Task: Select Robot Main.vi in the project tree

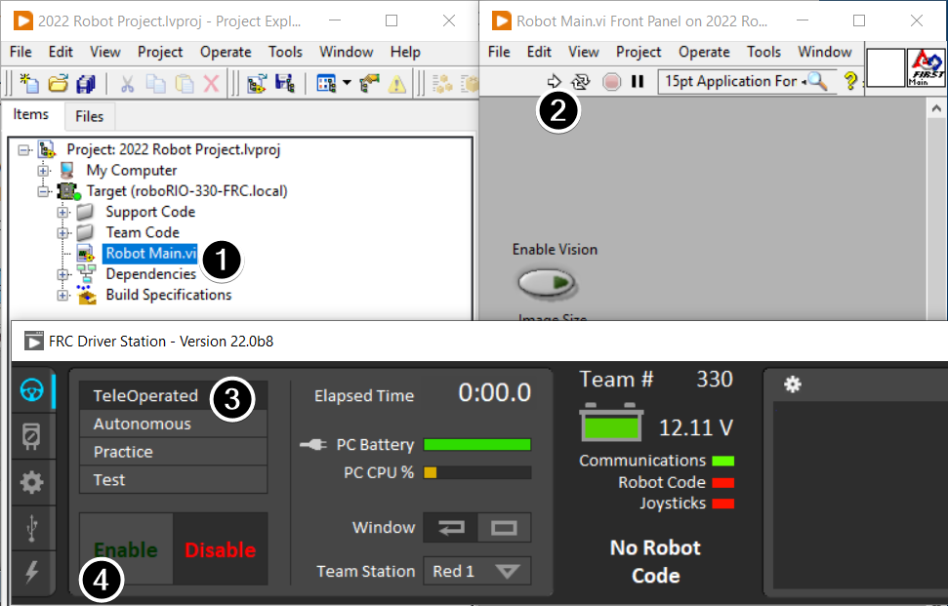Action: coord(149,253)
